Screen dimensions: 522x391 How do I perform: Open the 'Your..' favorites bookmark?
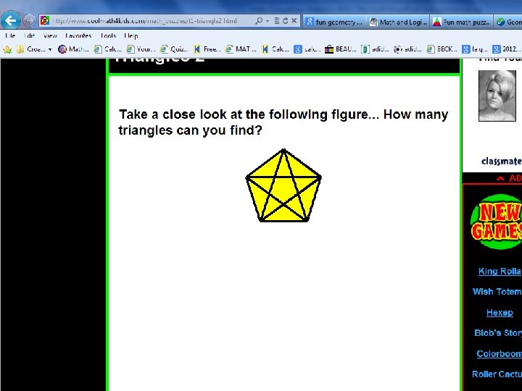point(141,49)
